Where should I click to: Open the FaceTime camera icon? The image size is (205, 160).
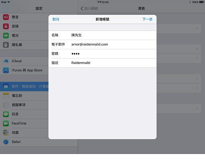click(6, 124)
